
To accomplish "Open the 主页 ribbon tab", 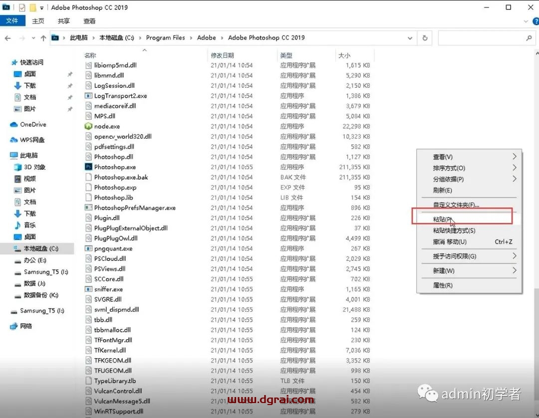I will pos(38,21).
